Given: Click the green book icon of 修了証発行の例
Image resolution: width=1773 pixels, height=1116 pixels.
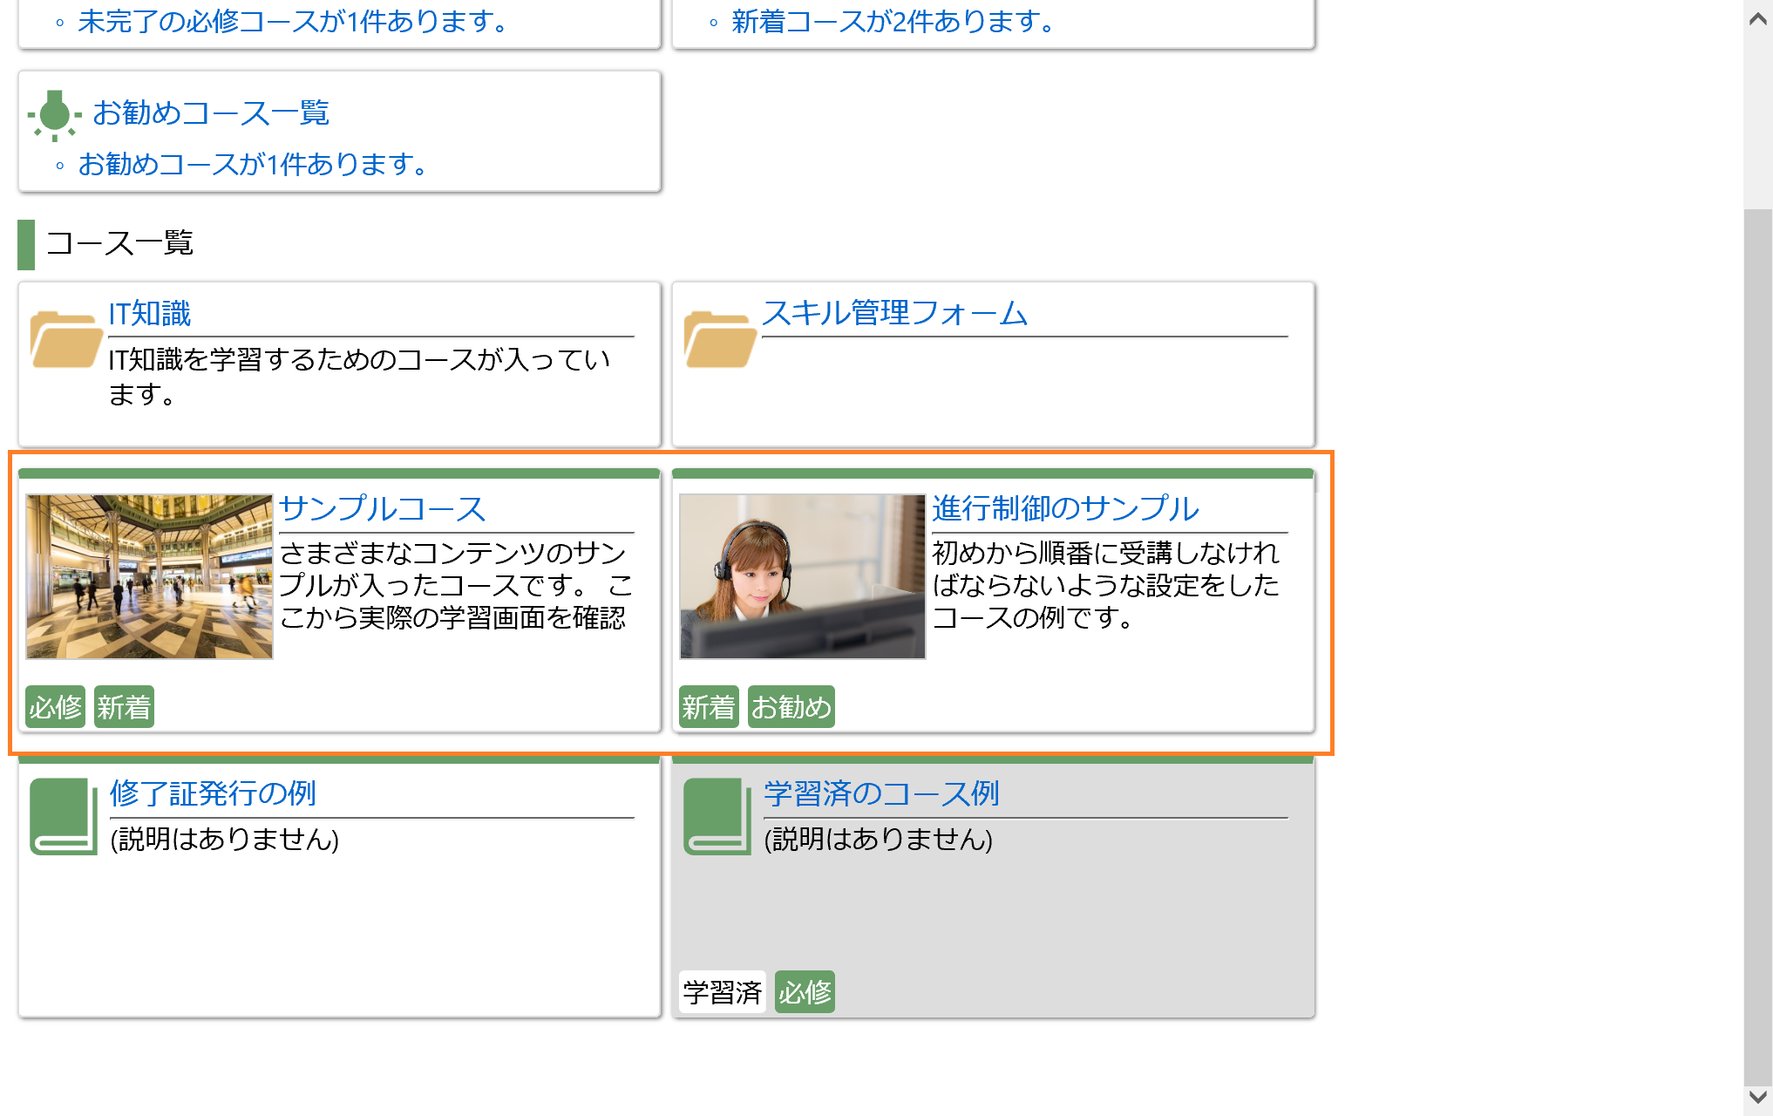Looking at the screenshot, I should tap(64, 816).
